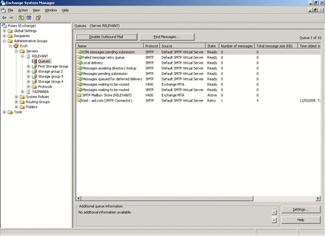325x236 pixels.
Task: Select the Exchange MTA cell of the first Messages waiting to be routed row
Action: (173, 85)
